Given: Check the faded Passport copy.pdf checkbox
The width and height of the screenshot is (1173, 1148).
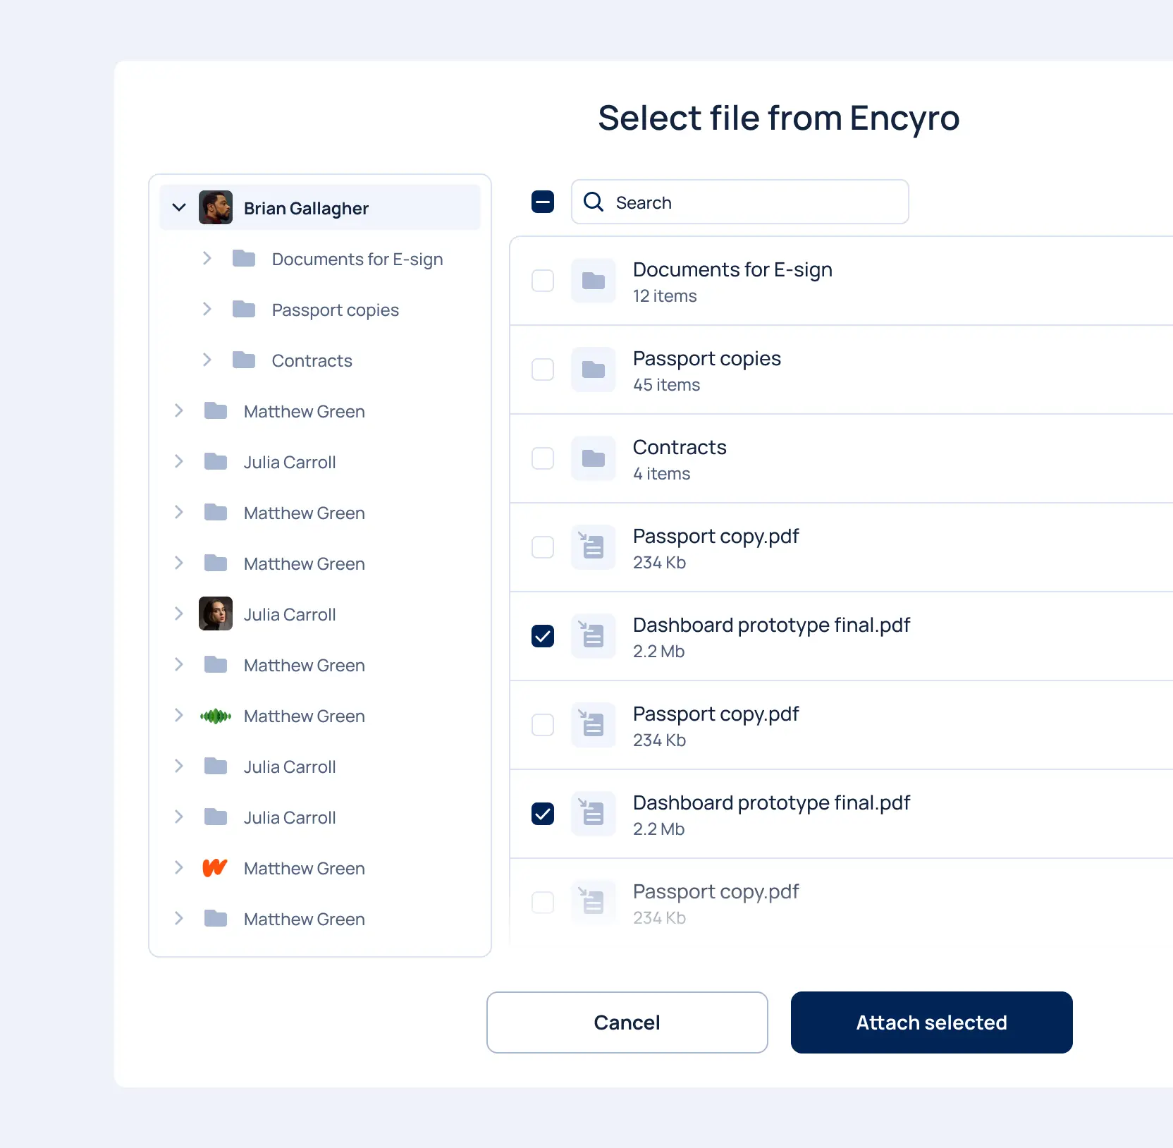Looking at the screenshot, I should [x=543, y=903].
